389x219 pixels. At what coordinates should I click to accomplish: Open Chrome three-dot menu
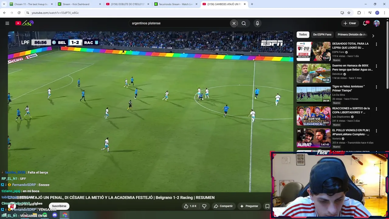(384, 13)
